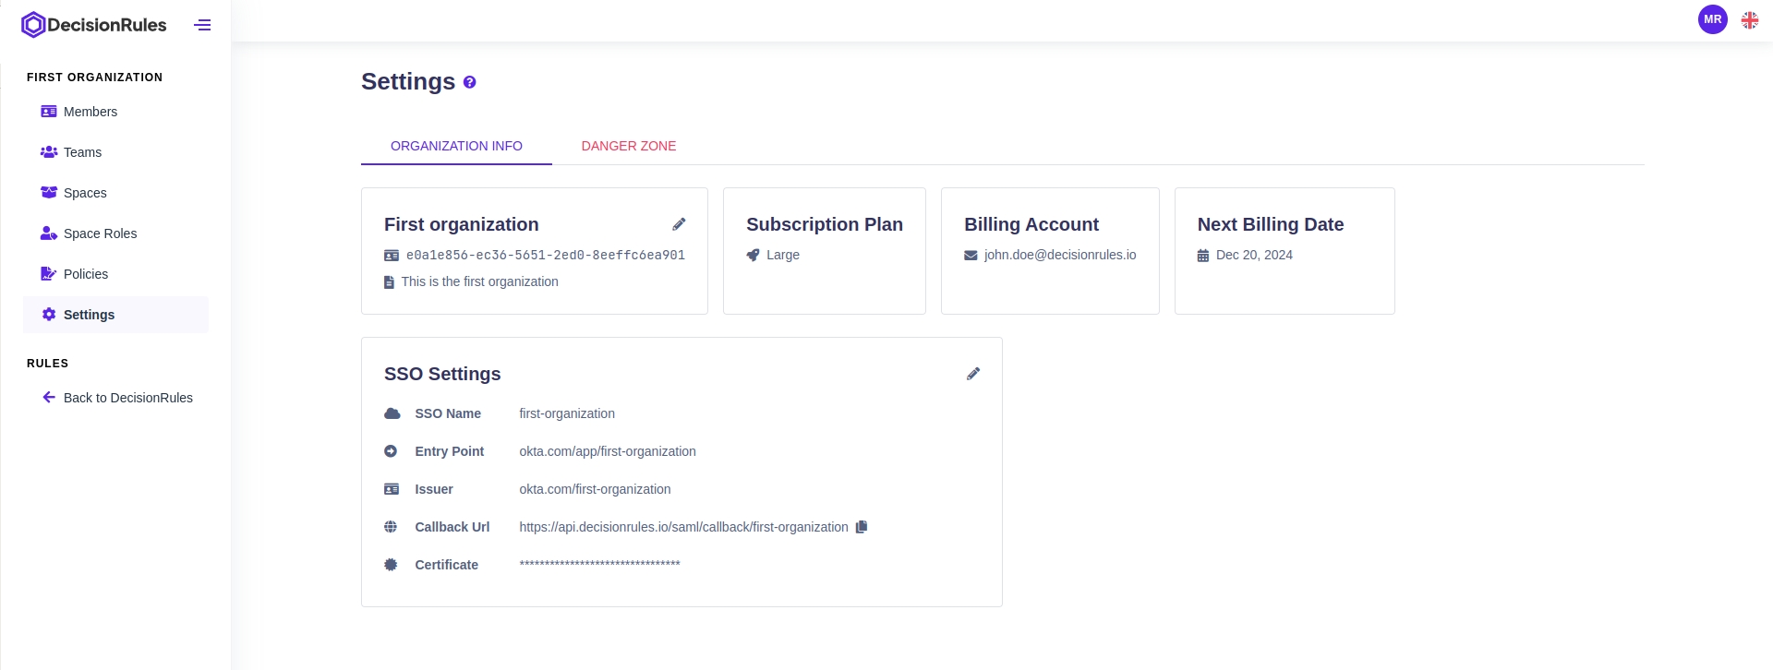Change language via UK flag icon
Image resolution: width=1773 pixels, height=670 pixels.
click(x=1749, y=19)
